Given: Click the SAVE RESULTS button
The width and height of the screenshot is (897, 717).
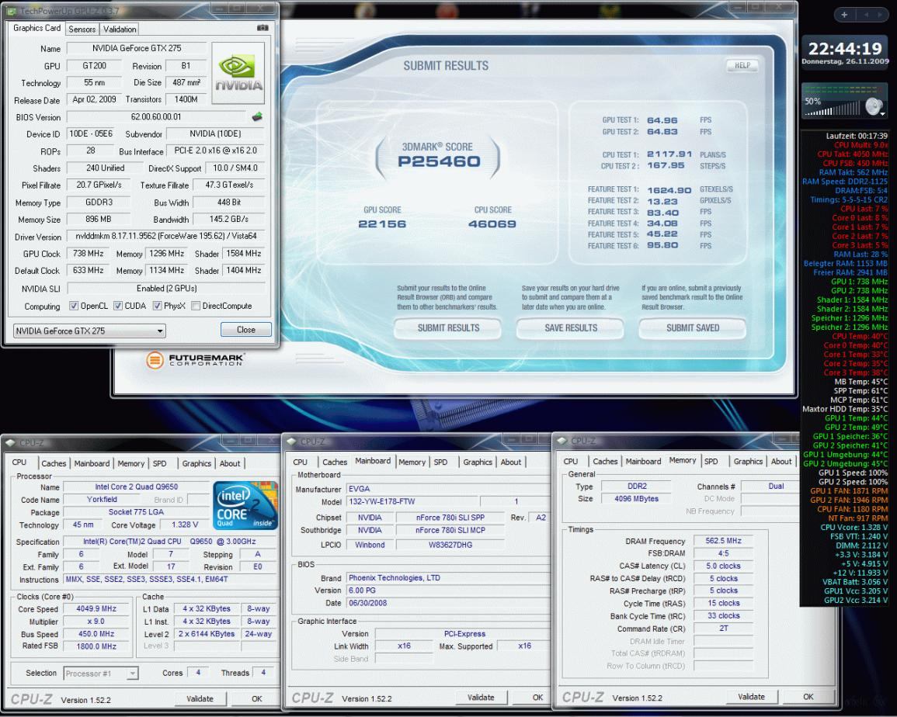Looking at the screenshot, I should click(570, 328).
